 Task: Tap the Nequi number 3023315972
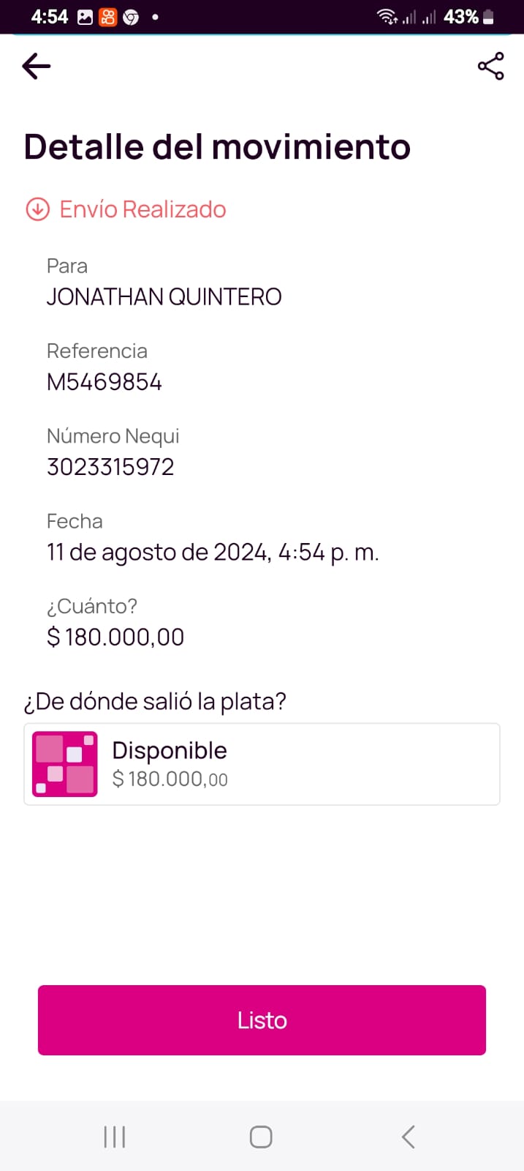(x=110, y=467)
